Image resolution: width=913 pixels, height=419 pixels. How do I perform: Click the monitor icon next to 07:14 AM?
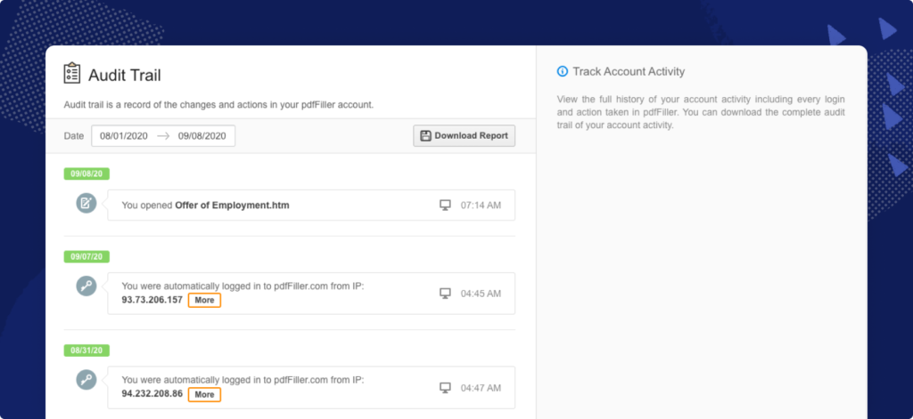tap(446, 205)
